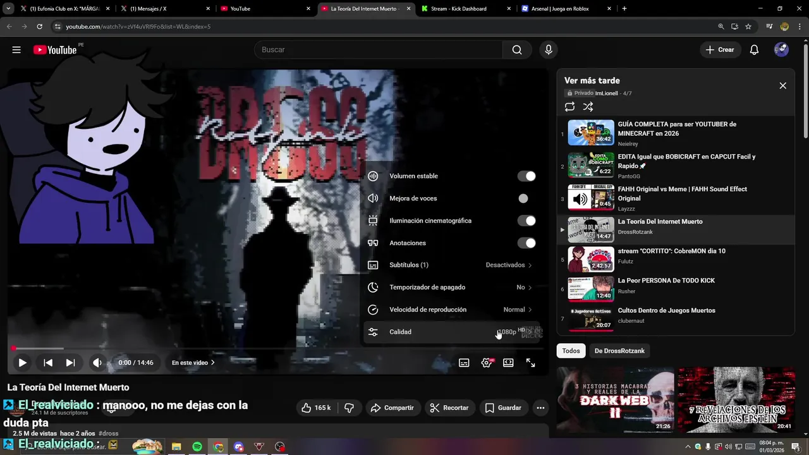Switch to Arsenal Roblox tab
Screen dimensions: 809x455
[567, 9]
